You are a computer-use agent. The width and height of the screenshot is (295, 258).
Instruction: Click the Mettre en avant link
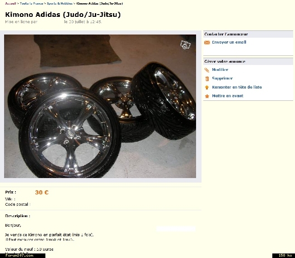tap(227, 96)
